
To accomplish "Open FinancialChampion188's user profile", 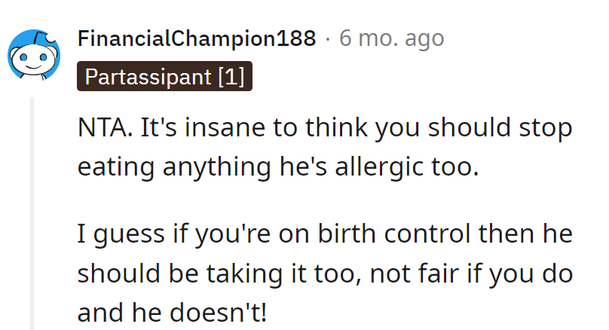I will [x=197, y=38].
